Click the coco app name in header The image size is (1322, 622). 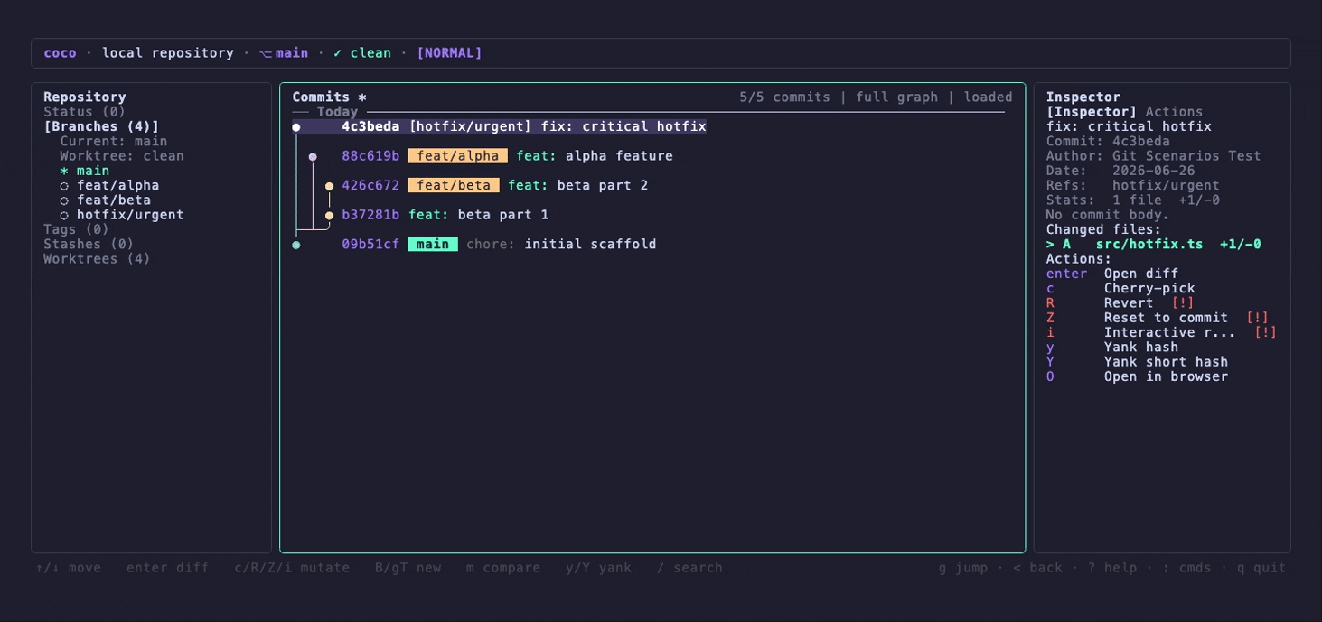click(60, 53)
